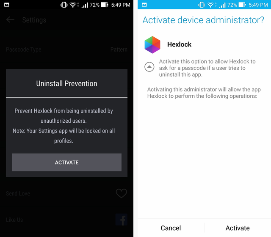Open the Send Love settings entry
The image size is (271, 237).
67,193
